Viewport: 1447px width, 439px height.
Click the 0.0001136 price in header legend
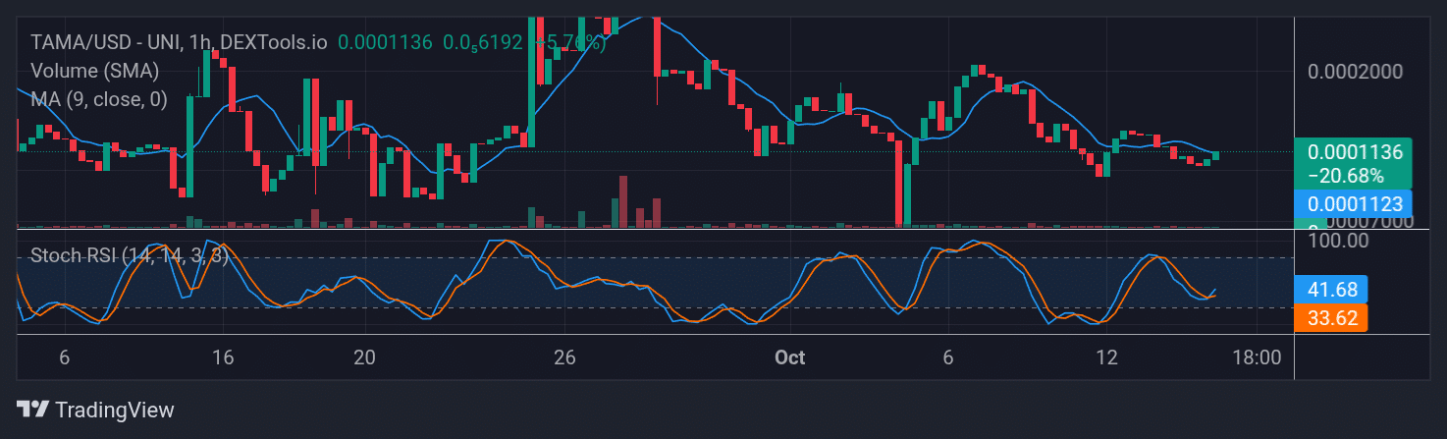385,42
